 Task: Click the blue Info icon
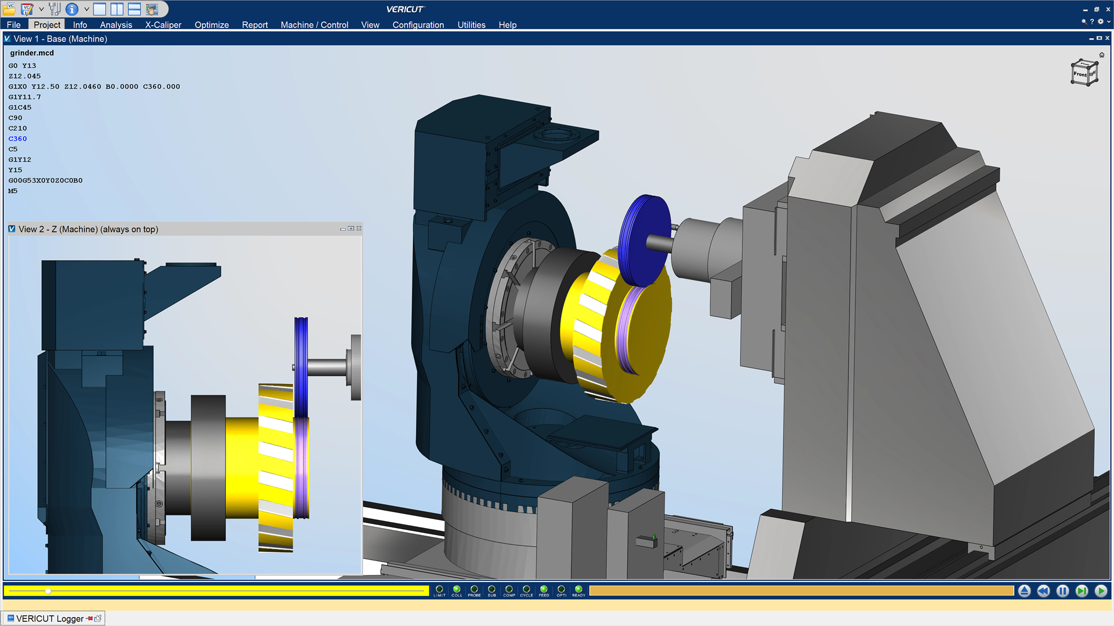coord(72,9)
